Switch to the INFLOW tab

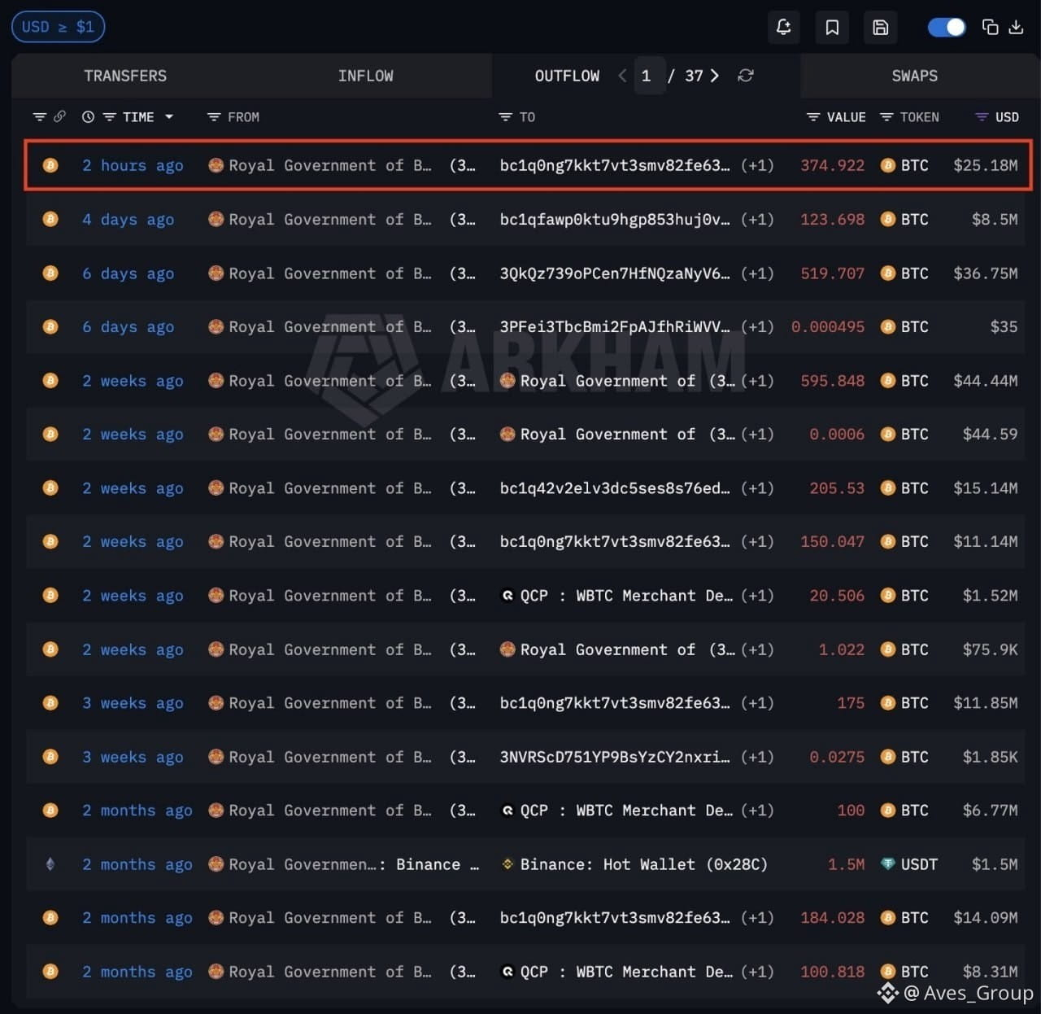coord(365,76)
